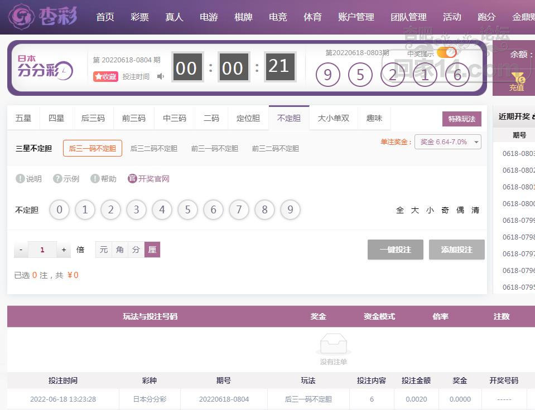The width and height of the screenshot is (535, 410).
Task: Open the 说明 info icon
Action: tap(21, 179)
